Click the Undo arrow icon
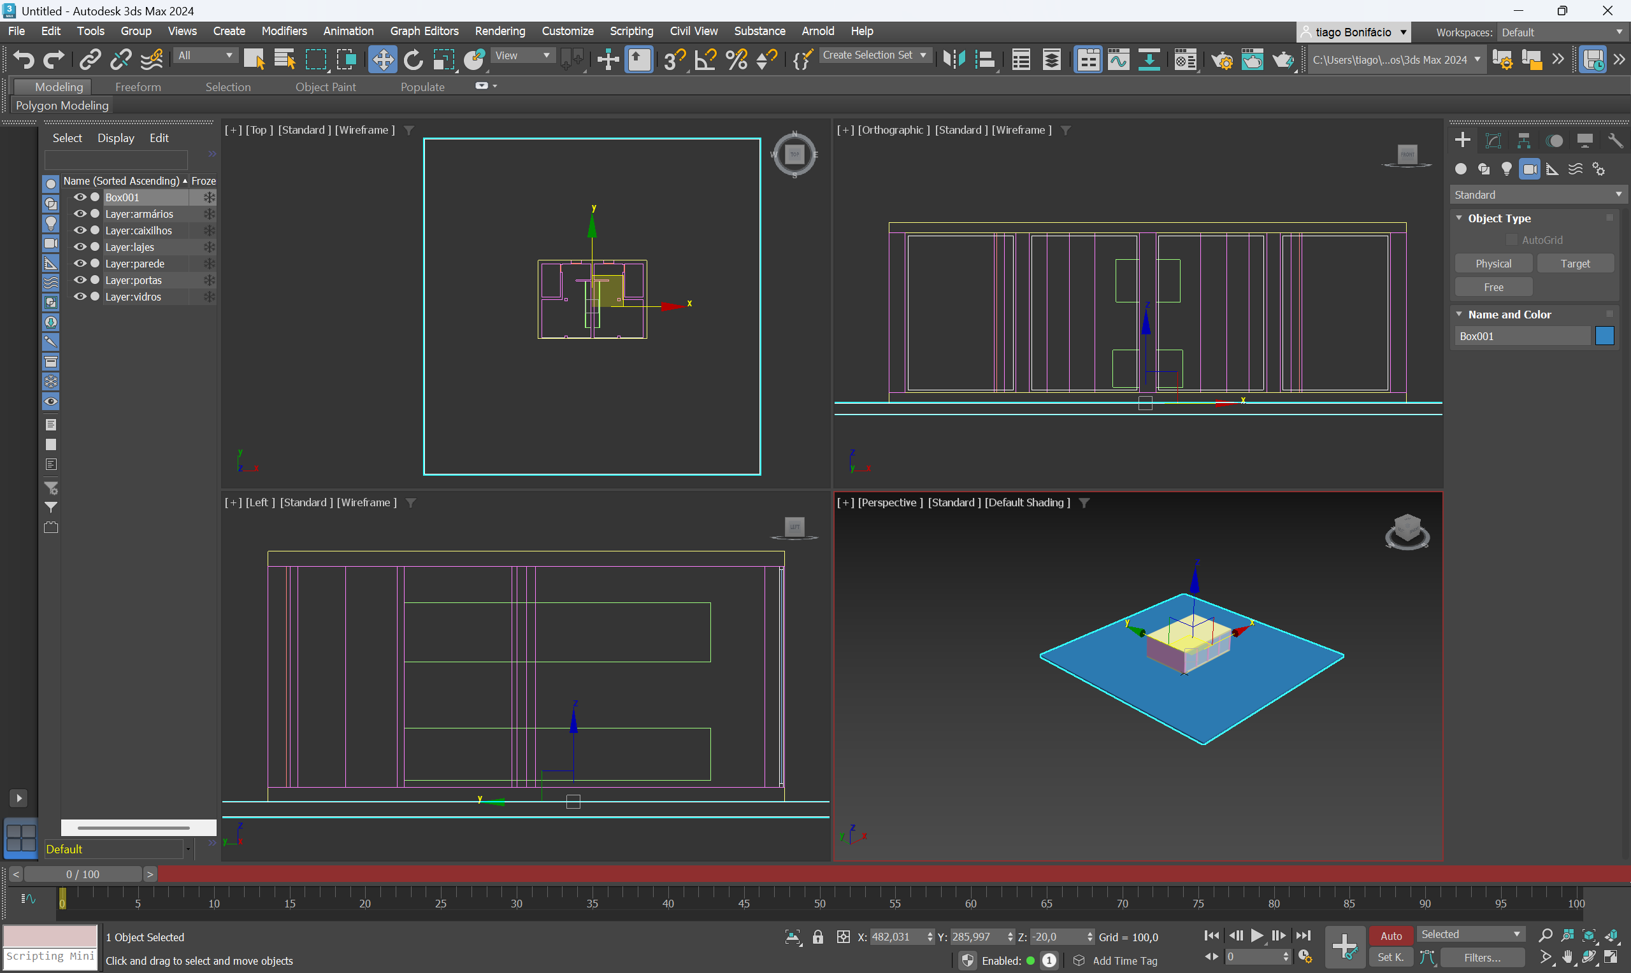Viewport: 1631px width, 973px height. pos(24,60)
